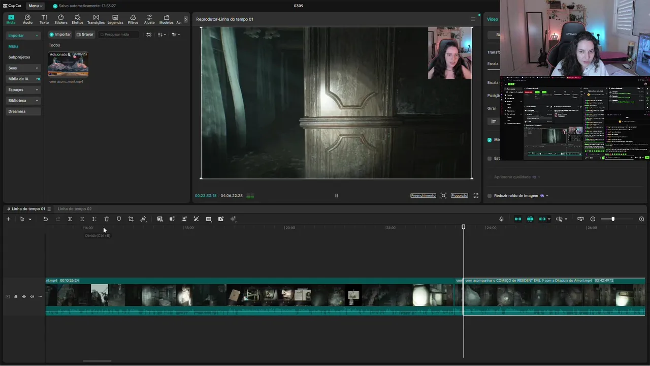Open the Áudio tab

point(27,19)
